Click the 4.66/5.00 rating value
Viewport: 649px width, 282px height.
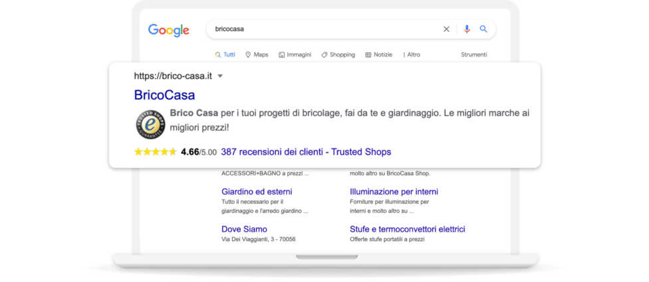199,152
